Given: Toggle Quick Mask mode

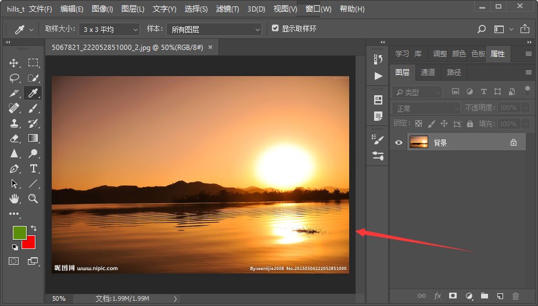Looking at the screenshot, I should coord(14,261).
